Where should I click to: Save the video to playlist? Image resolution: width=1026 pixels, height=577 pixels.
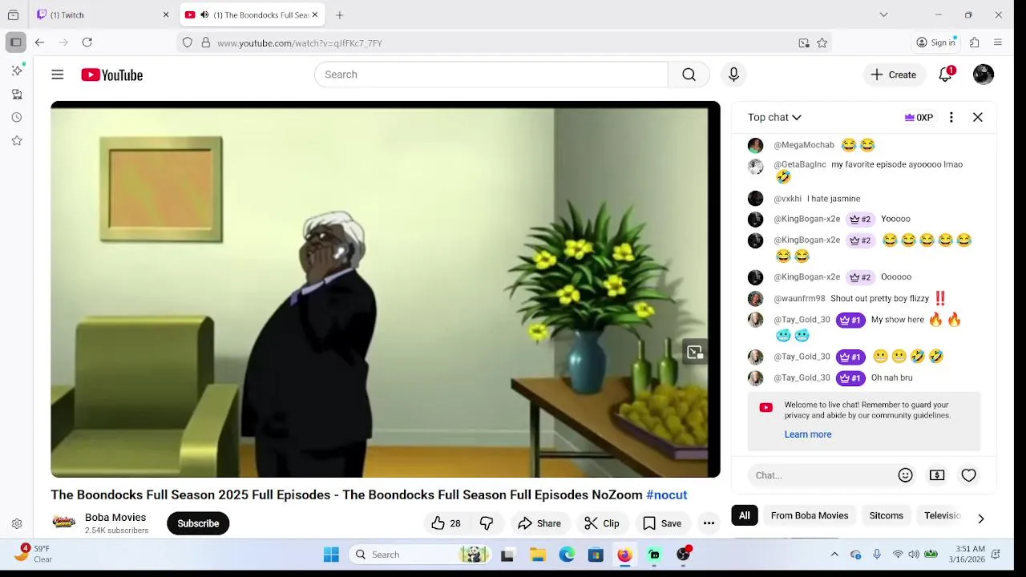click(662, 523)
